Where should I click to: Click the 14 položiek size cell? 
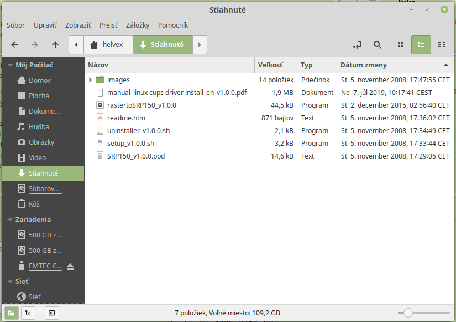pos(276,80)
